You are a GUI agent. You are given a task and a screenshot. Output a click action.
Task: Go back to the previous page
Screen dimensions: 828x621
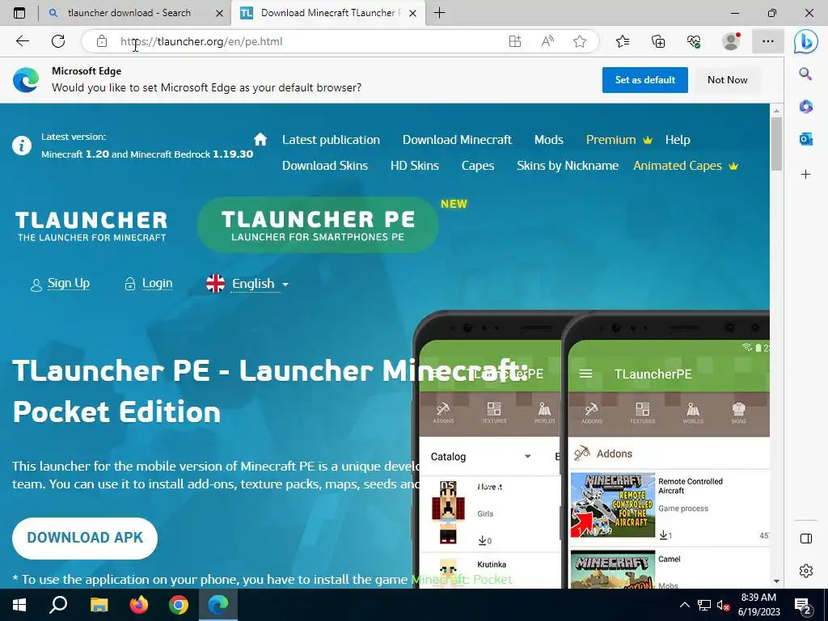pyautogui.click(x=22, y=41)
